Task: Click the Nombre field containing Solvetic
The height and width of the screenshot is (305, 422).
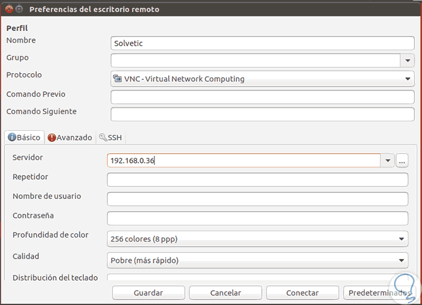Action: point(262,43)
